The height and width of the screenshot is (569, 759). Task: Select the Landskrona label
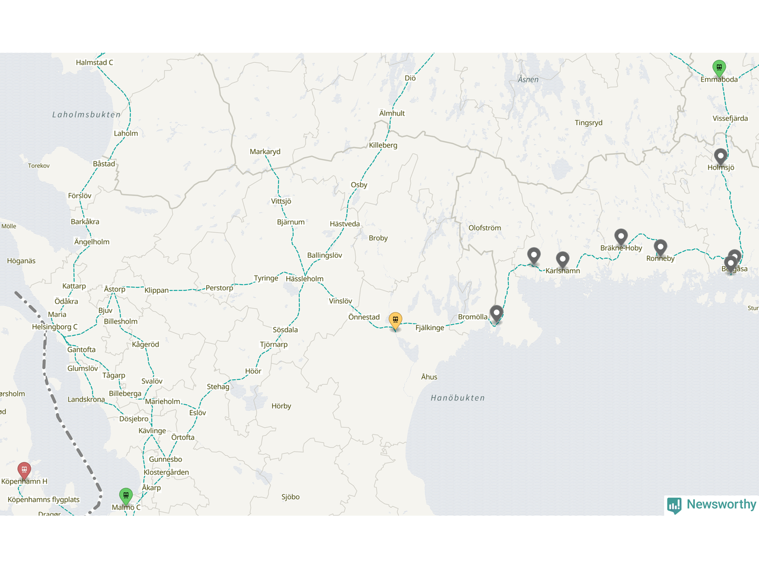[x=86, y=399]
